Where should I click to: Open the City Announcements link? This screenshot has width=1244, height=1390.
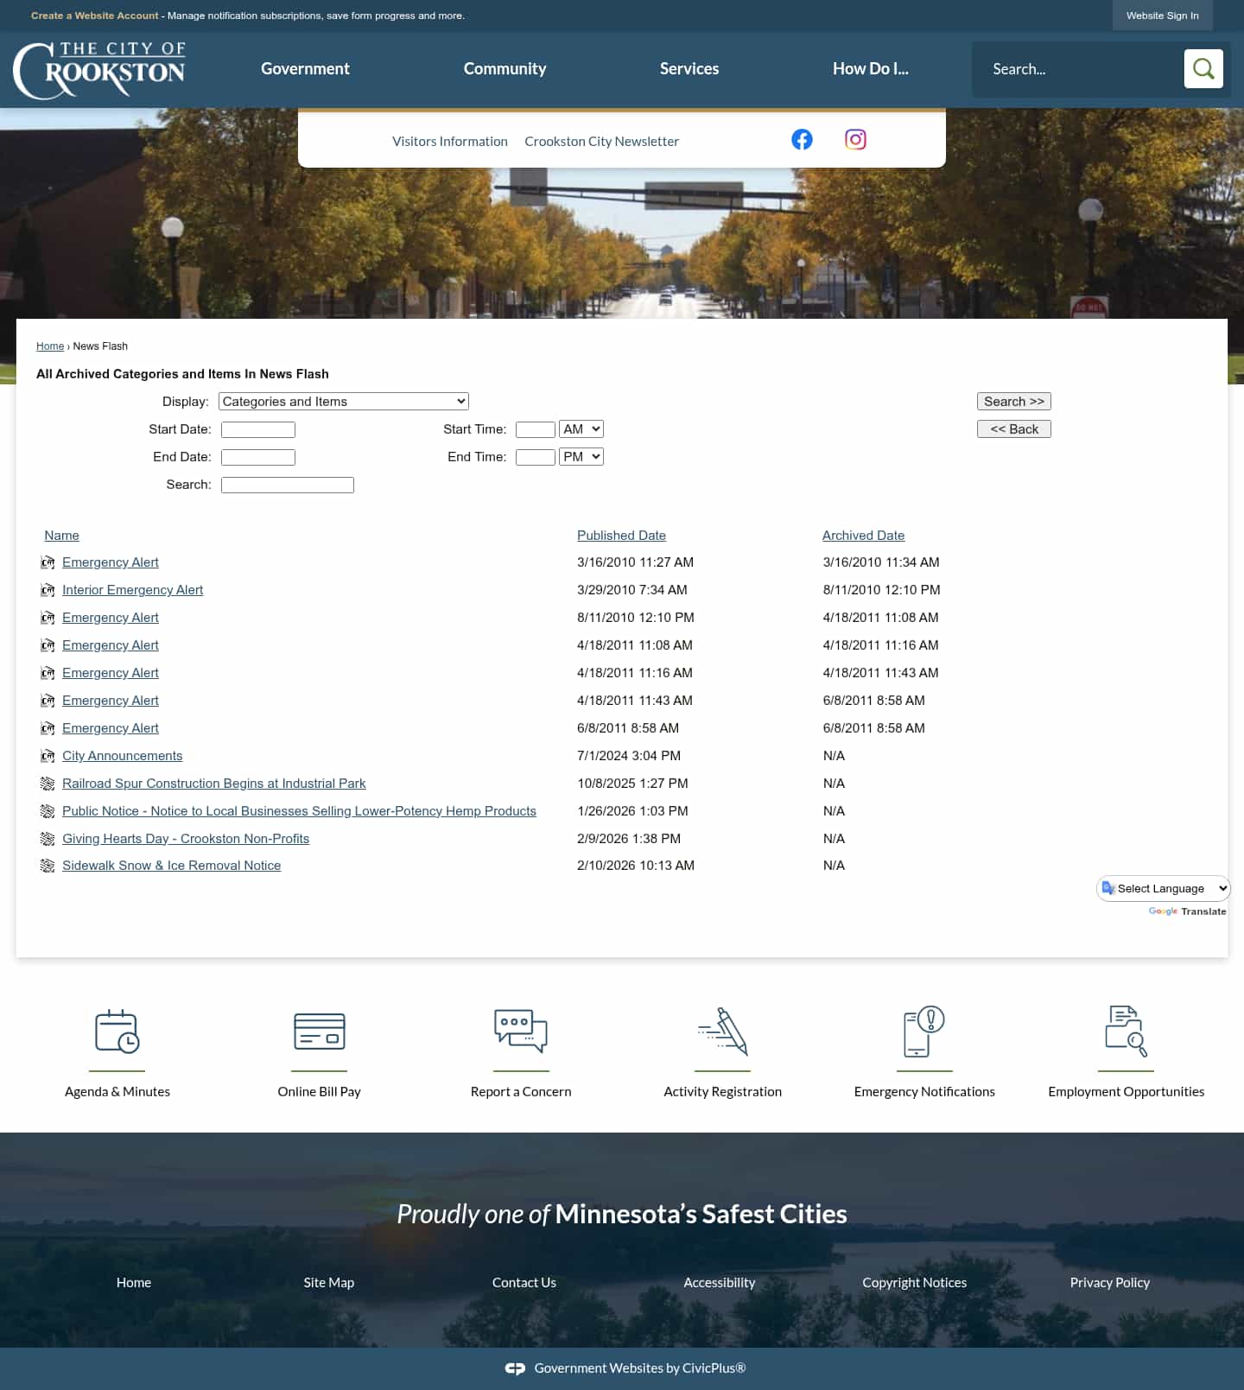pos(123,755)
